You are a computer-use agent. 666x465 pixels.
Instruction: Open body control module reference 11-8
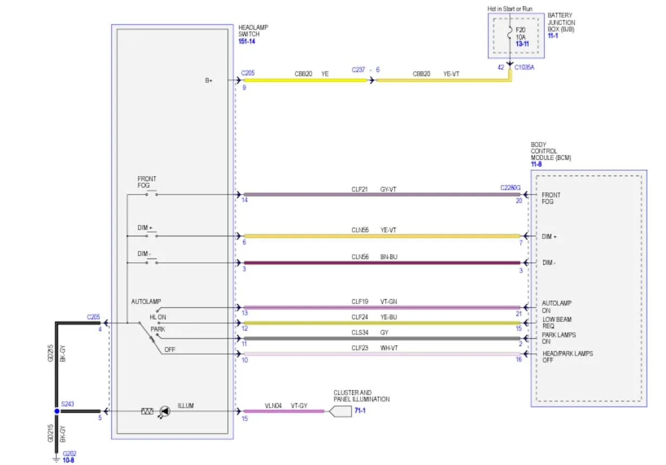click(x=536, y=164)
